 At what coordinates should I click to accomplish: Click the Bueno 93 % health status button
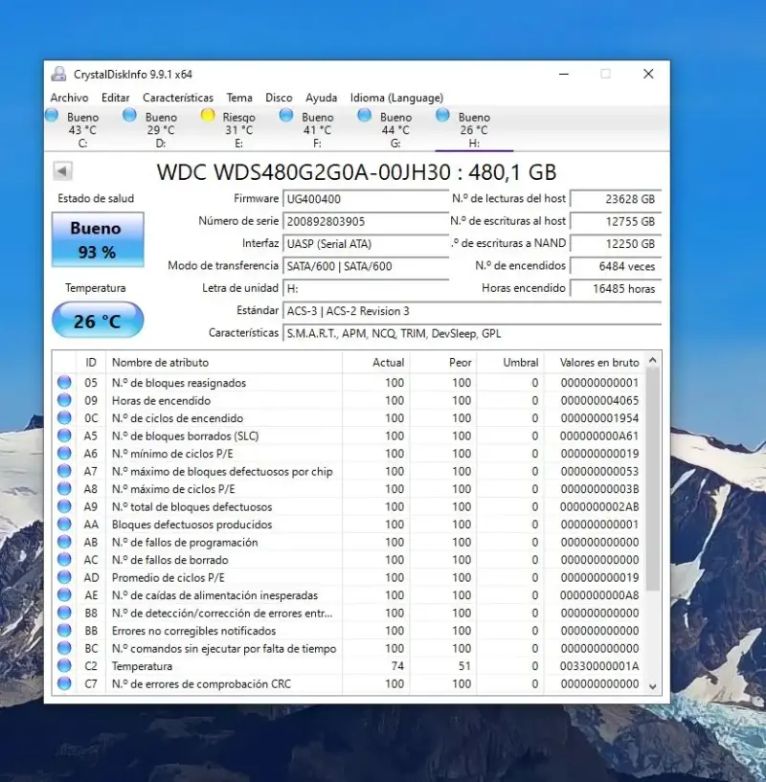click(98, 239)
